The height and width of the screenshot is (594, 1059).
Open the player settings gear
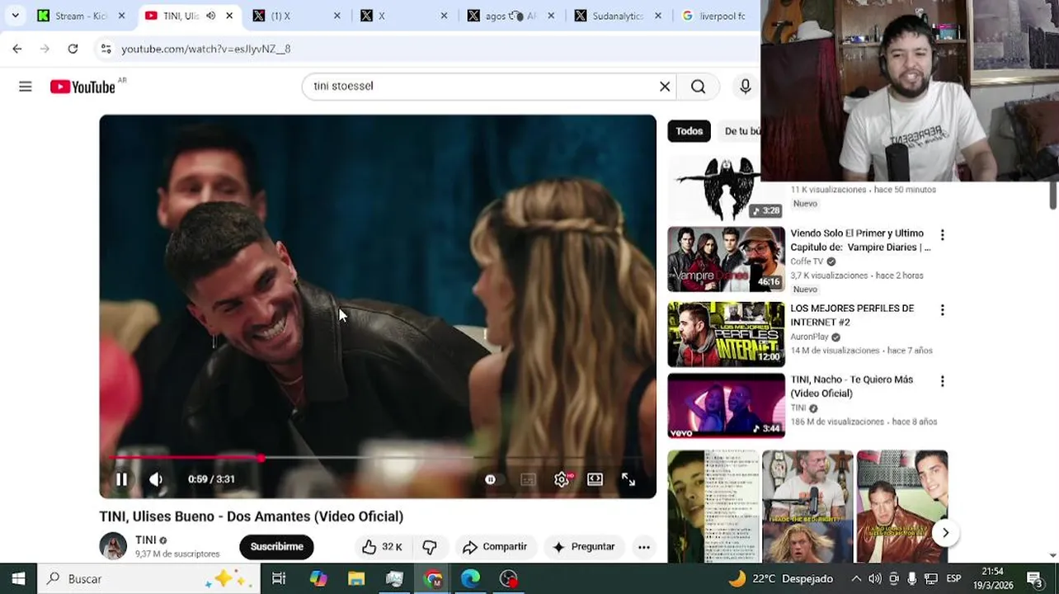tap(562, 479)
